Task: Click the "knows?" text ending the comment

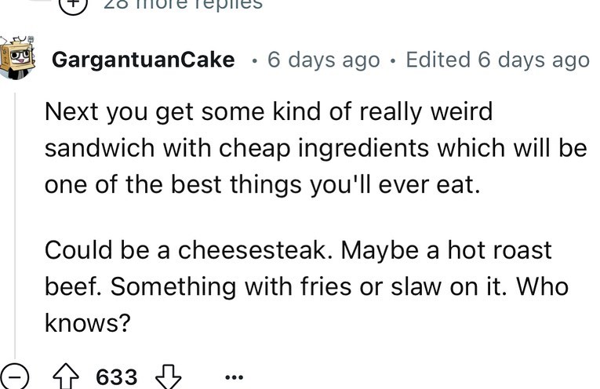Action: click(86, 322)
